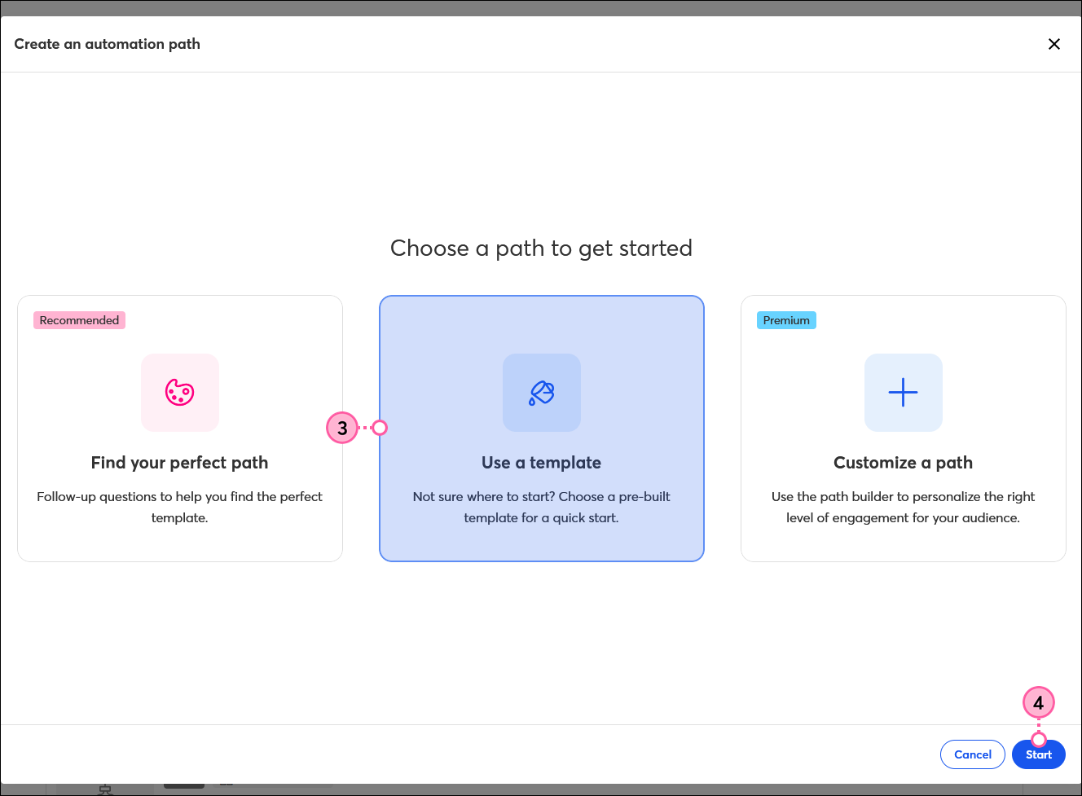The width and height of the screenshot is (1082, 796).
Task: Click the step 4 callout marker
Action: tap(1038, 702)
